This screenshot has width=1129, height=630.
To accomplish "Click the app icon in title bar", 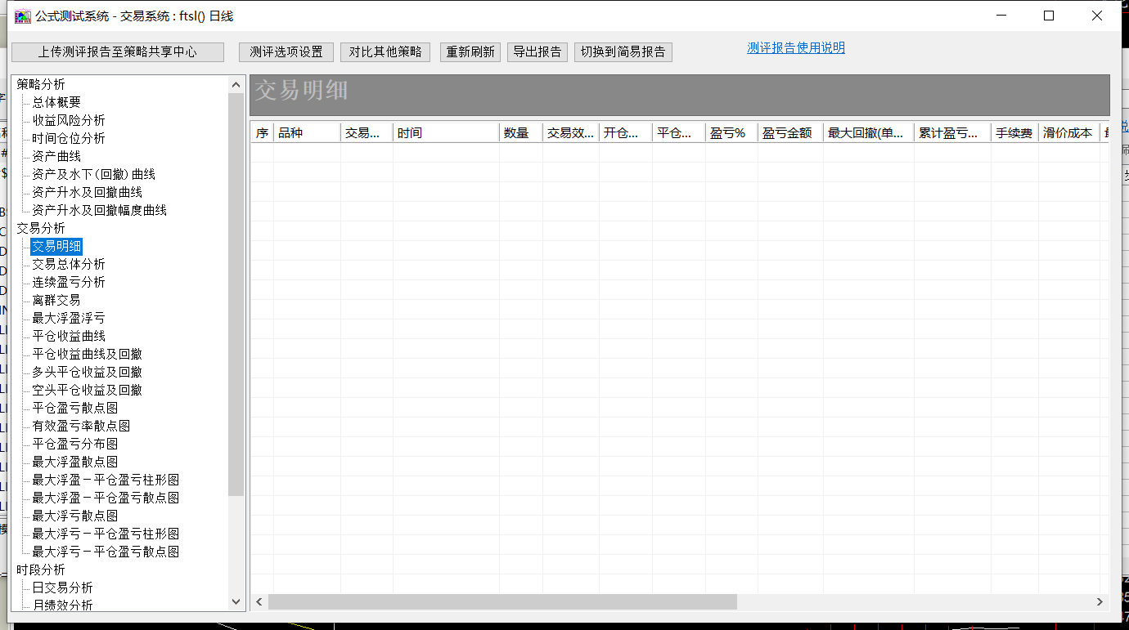I will (22, 16).
